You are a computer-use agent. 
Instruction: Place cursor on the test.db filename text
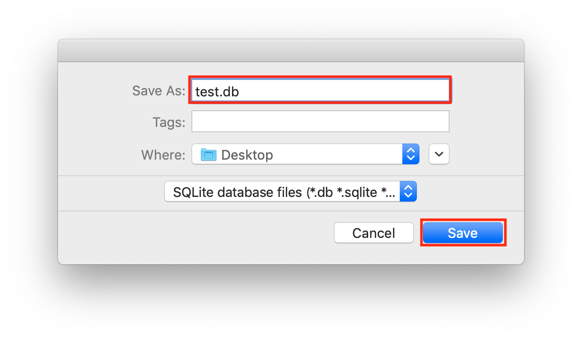pos(217,92)
